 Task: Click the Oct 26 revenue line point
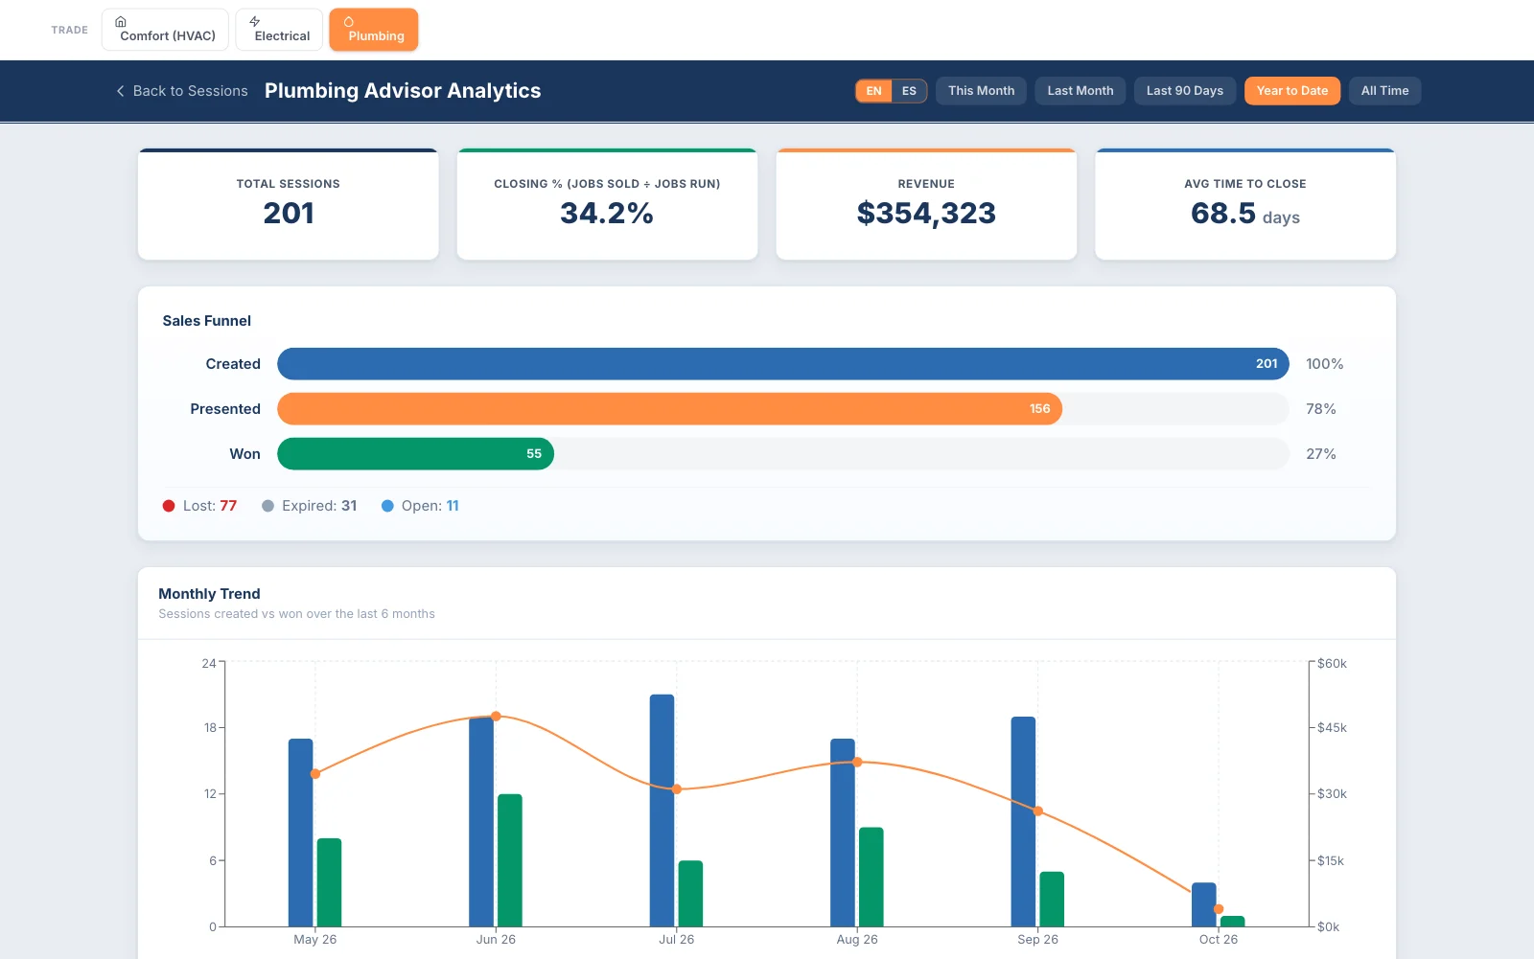click(x=1219, y=909)
